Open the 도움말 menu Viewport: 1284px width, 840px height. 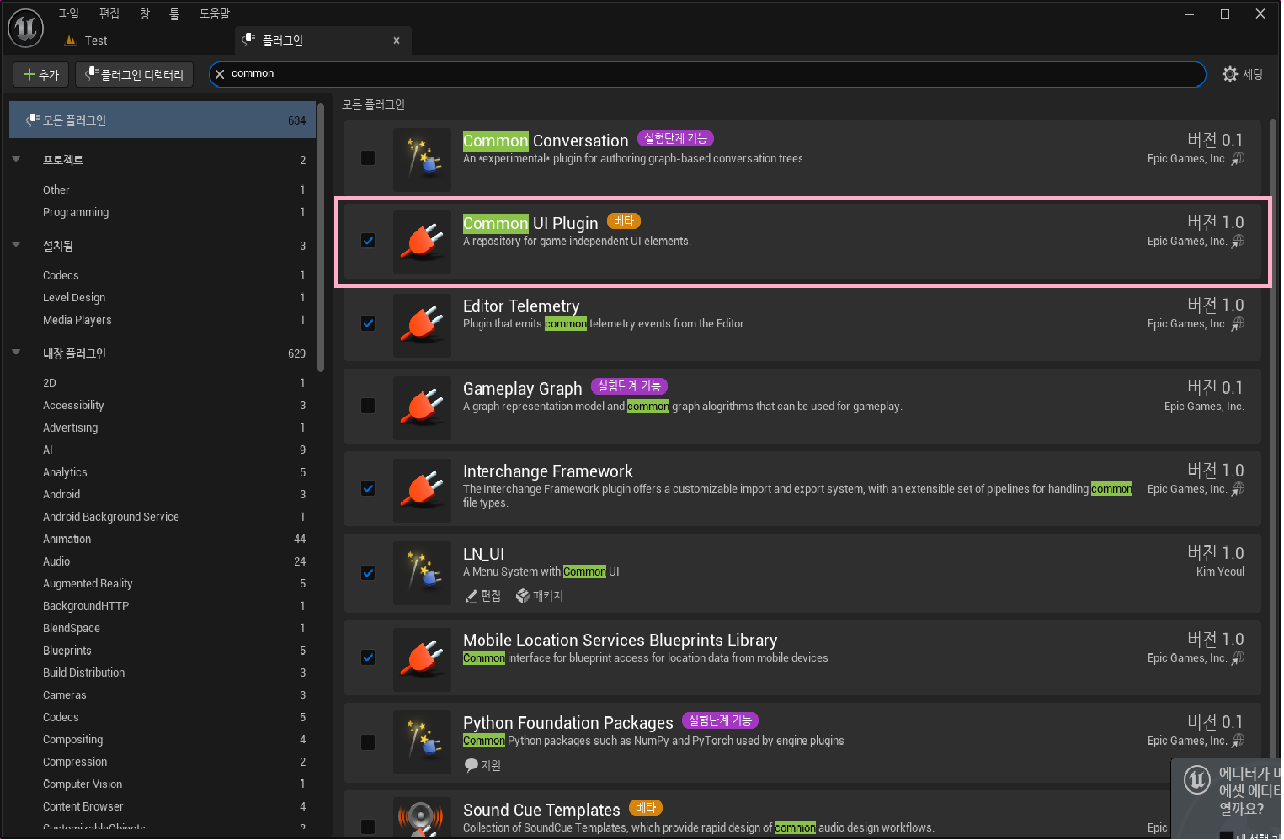click(215, 13)
